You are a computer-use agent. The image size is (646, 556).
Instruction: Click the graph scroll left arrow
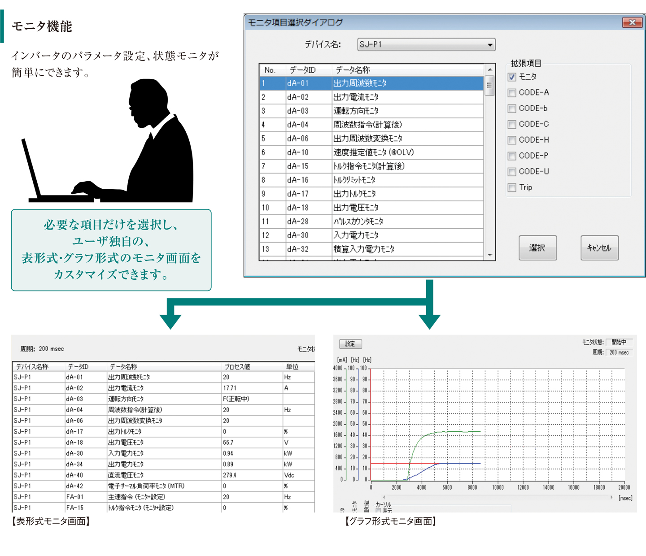click(384, 497)
